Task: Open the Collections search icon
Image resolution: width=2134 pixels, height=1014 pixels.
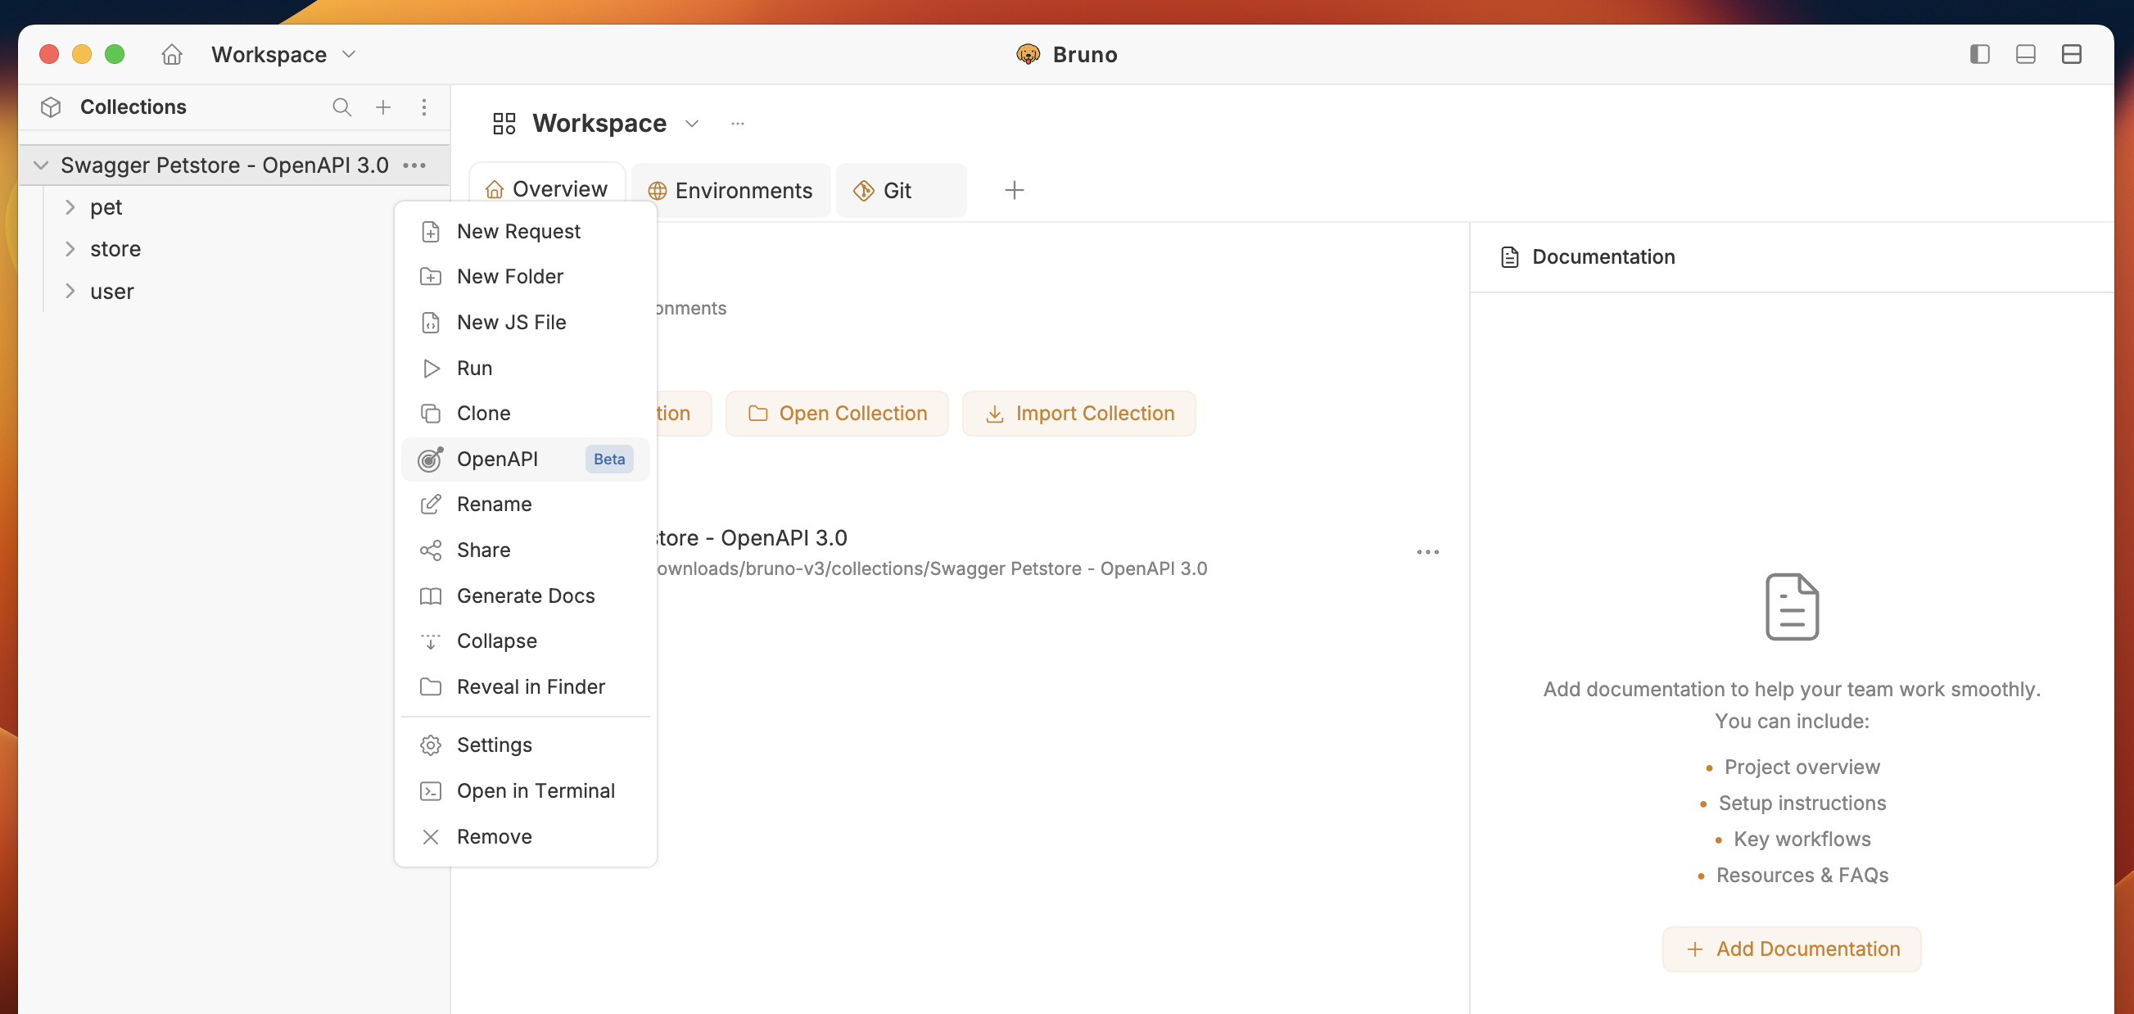Action: click(341, 107)
